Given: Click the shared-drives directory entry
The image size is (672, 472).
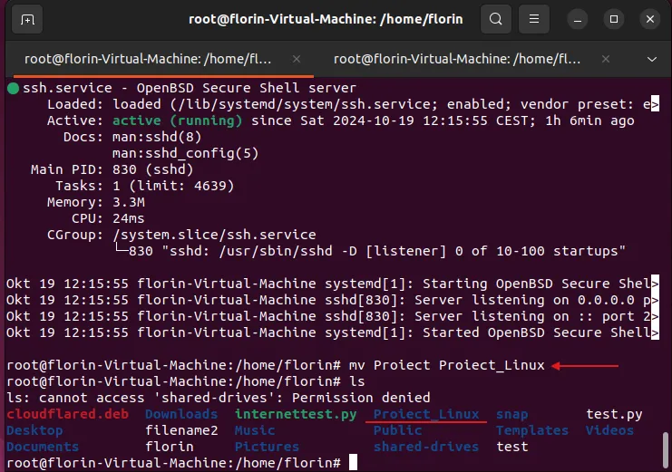Looking at the screenshot, I should [x=426, y=447].
